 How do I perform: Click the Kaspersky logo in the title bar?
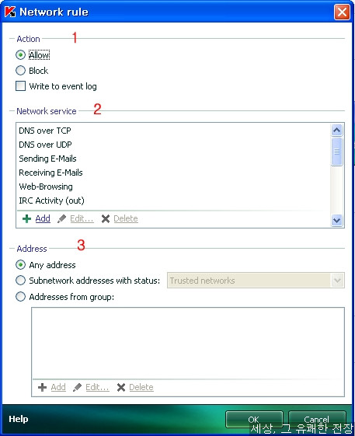pyautogui.click(x=10, y=12)
